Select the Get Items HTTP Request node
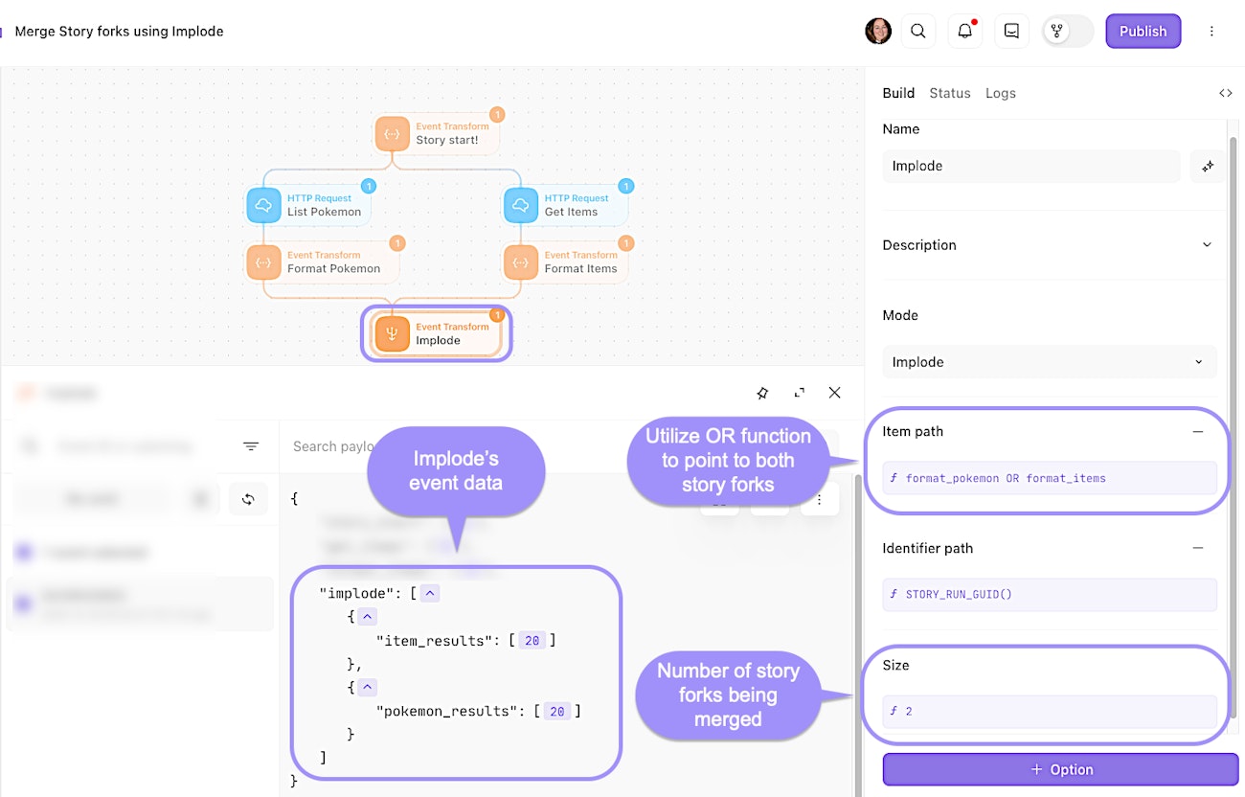Viewport: 1245px width, 797px height. [x=567, y=205]
